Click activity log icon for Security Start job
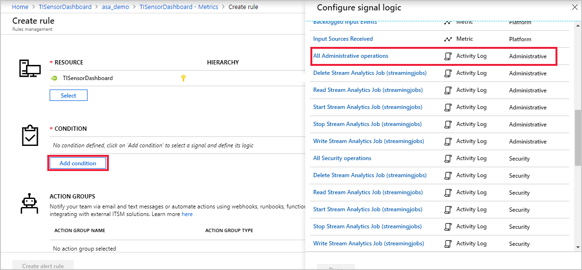The width and height of the screenshot is (582, 270). pyautogui.click(x=448, y=210)
